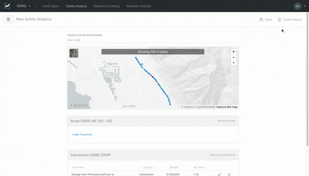Image resolution: width=309 pixels, height=176 pixels.
Task: Click the Create Report document icon
Action: (x=279, y=20)
